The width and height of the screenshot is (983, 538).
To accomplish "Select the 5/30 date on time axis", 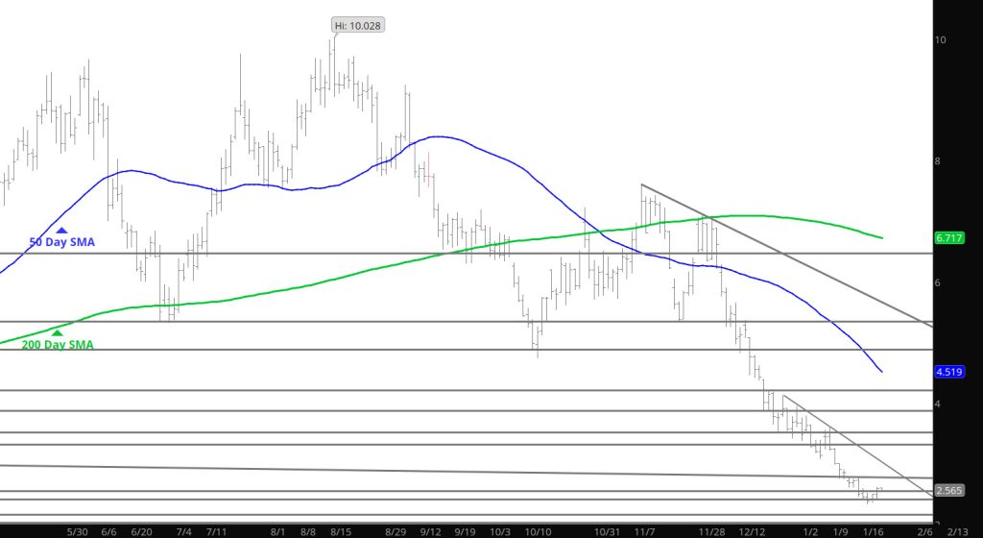I will [78, 530].
